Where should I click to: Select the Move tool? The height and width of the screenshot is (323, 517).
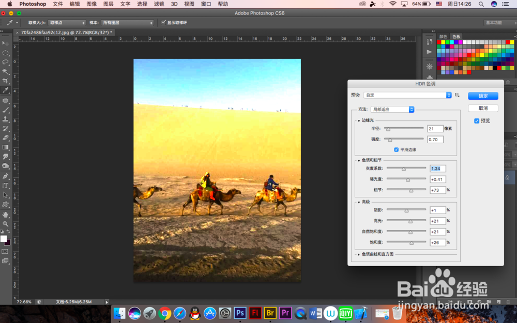click(x=5, y=43)
